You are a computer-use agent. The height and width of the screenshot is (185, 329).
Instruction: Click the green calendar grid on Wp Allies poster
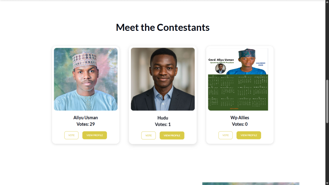click(x=238, y=92)
